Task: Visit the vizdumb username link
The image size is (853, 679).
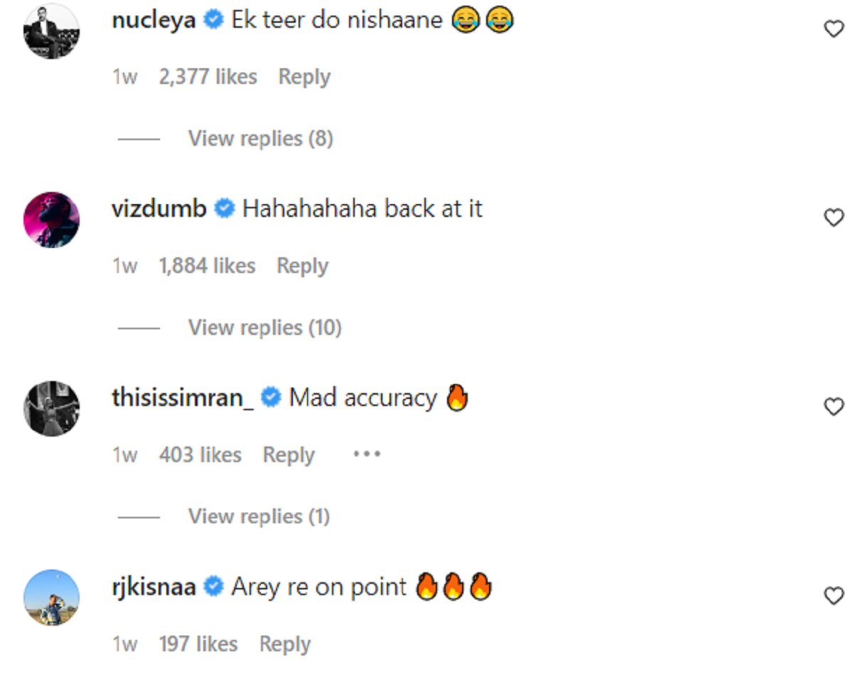Action: [159, 209]
